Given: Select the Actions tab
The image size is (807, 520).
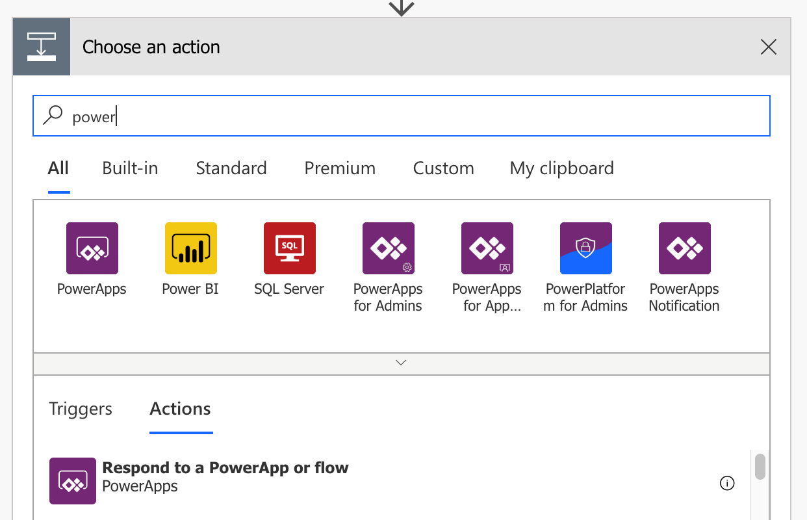Looking at the screenshot, I should pyautogui.click(x=181, y=409).
